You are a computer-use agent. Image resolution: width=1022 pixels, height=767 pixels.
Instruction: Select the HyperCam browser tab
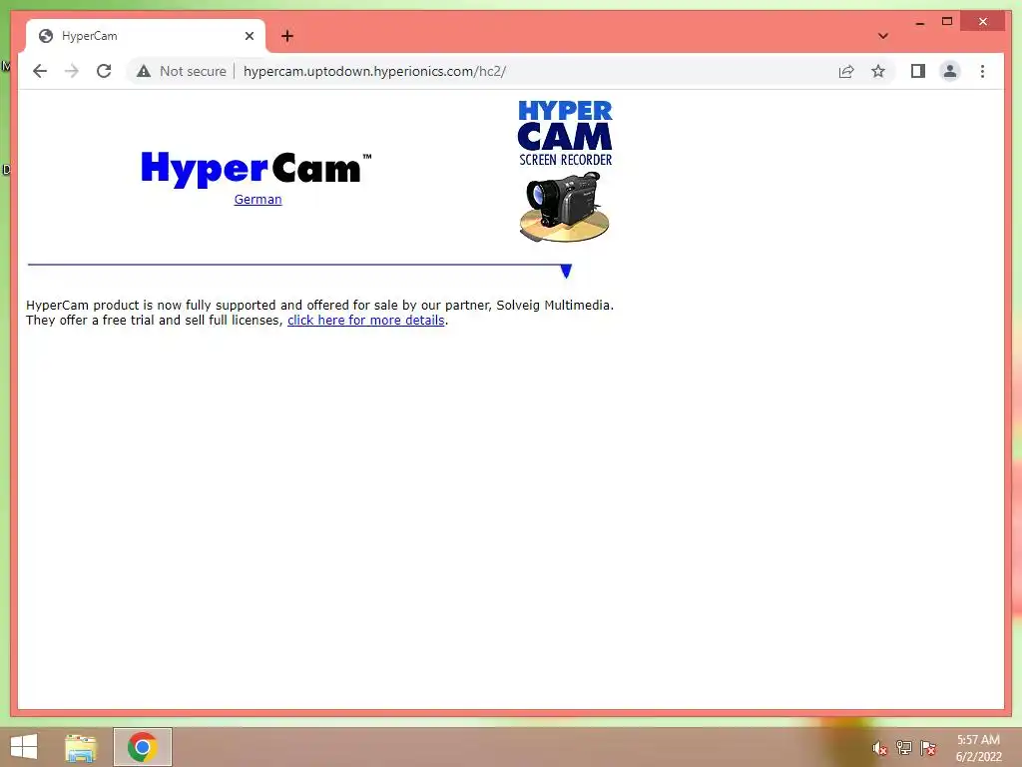[x=145, y=36]
